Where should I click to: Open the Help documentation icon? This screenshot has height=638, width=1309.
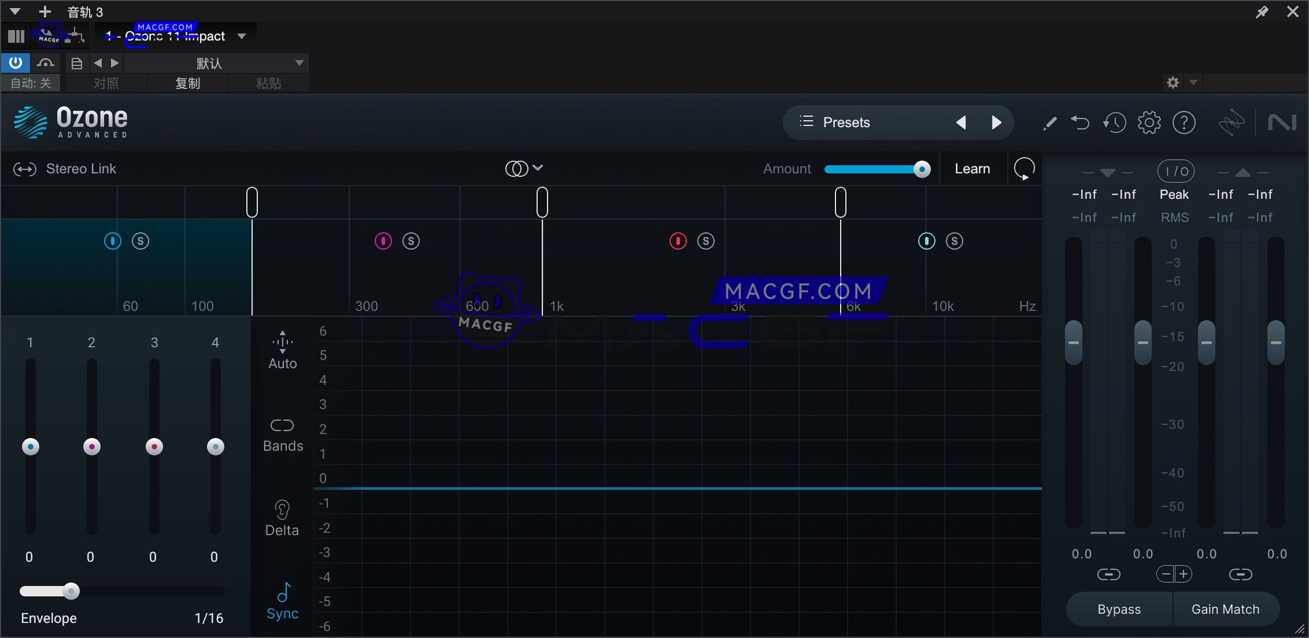[x=1185, y=123]
